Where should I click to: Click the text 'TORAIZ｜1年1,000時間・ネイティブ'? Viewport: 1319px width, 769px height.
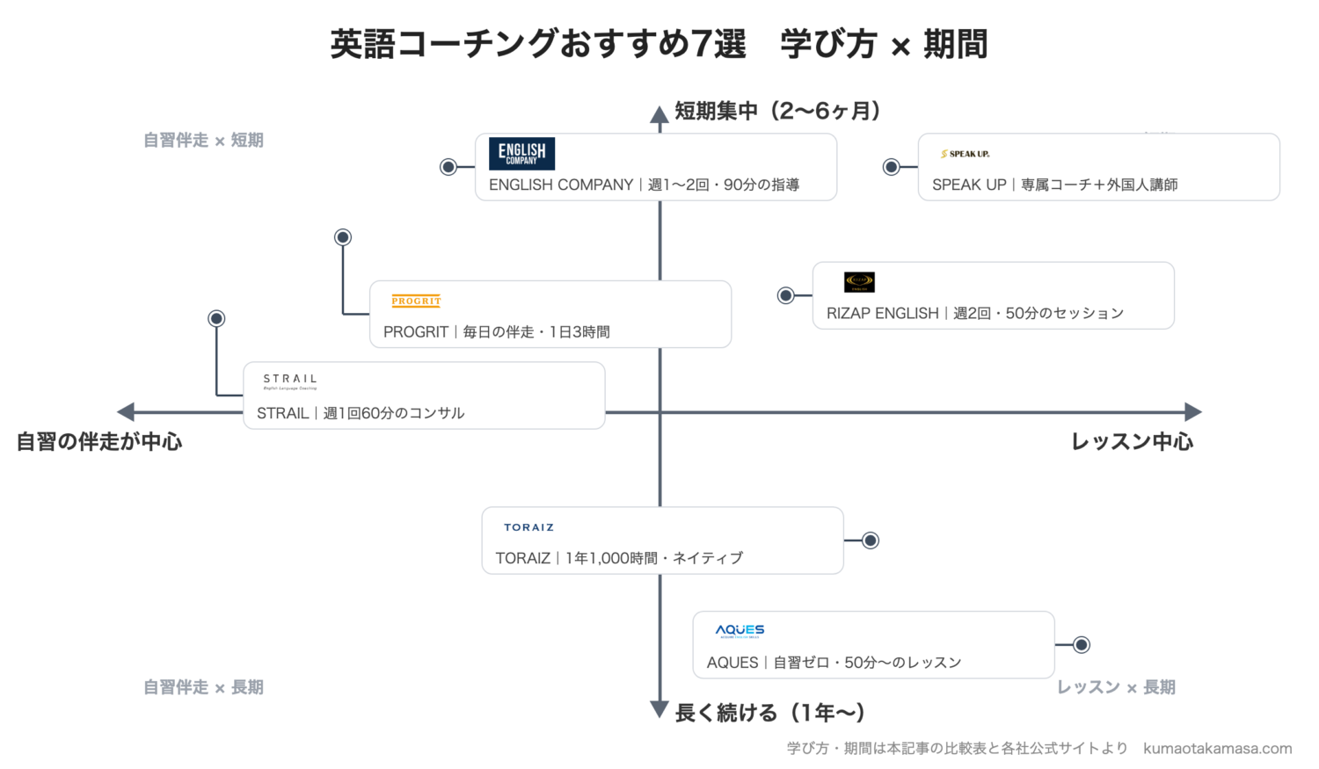619,558
